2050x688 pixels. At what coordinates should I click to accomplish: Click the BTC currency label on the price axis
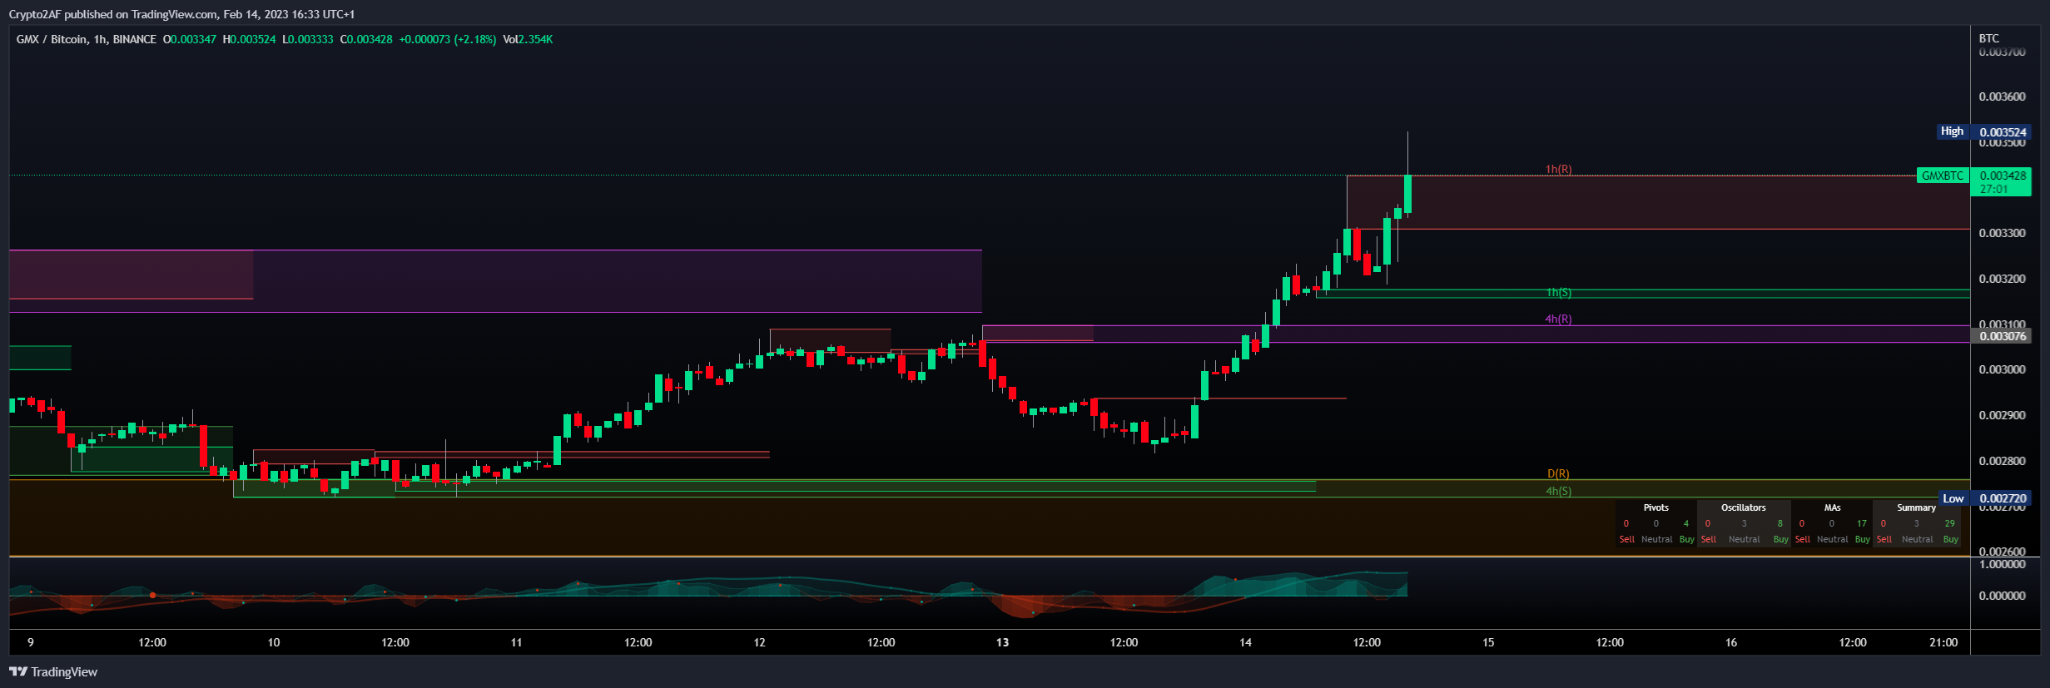pos(1989,38)
